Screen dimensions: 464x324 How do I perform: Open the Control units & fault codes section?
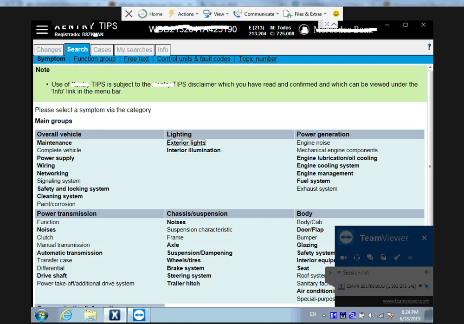pyautogui.click(x=193, y=58)
